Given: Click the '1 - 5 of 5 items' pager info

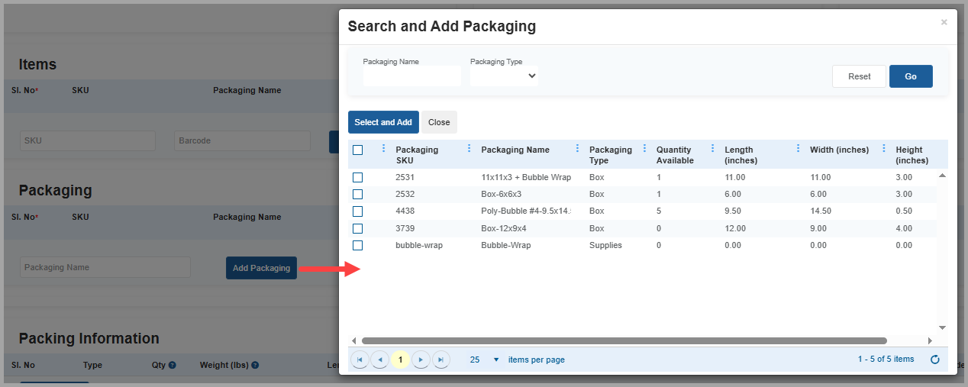Looking at the screenshot, I should coord(886,360).
